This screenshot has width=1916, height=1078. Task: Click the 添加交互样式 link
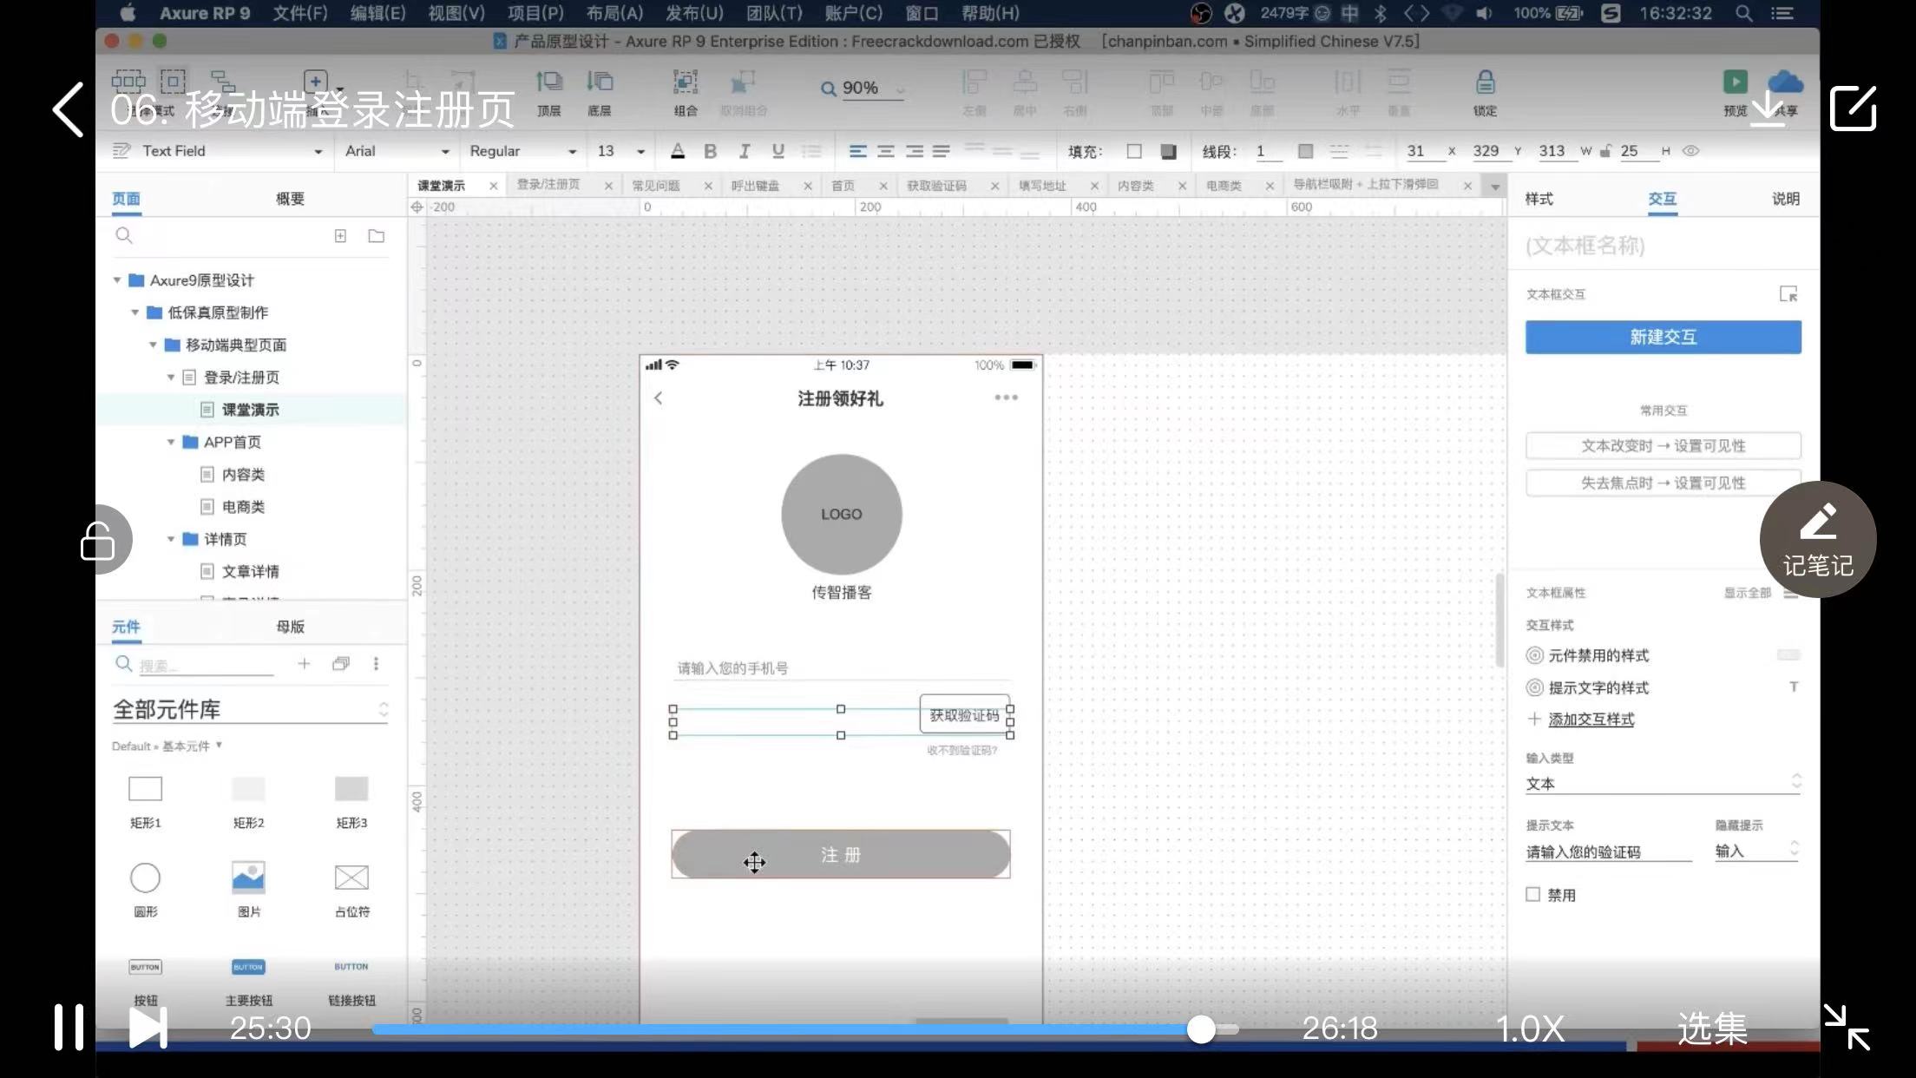(1591, 720)
